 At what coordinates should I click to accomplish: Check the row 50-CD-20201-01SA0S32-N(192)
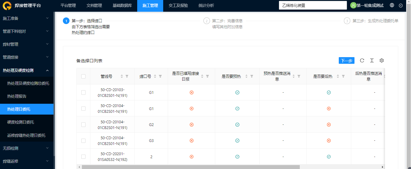pyautogui.click(x=83, y=157)
